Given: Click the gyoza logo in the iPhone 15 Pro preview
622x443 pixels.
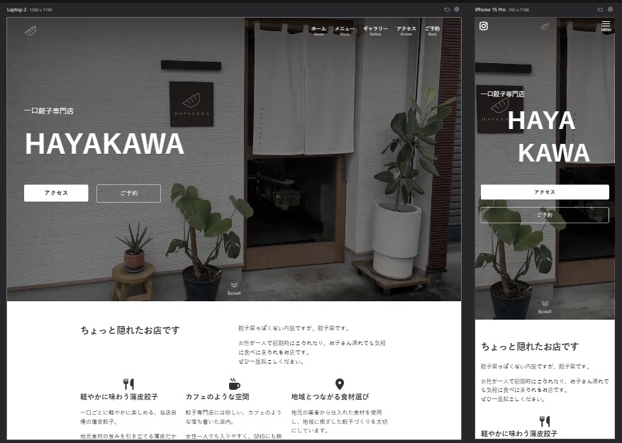Looking at the screenshot, I should click(545, 26).
